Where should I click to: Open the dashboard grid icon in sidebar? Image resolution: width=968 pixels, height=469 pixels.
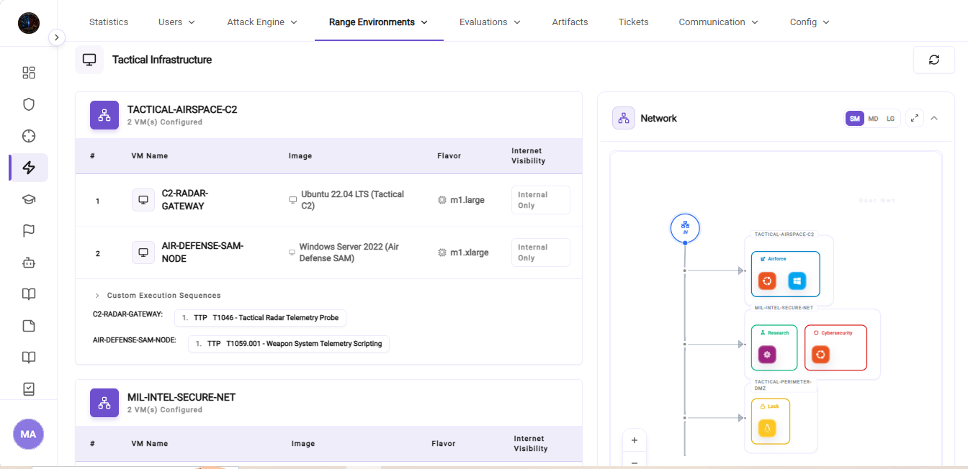coord(29,73)
